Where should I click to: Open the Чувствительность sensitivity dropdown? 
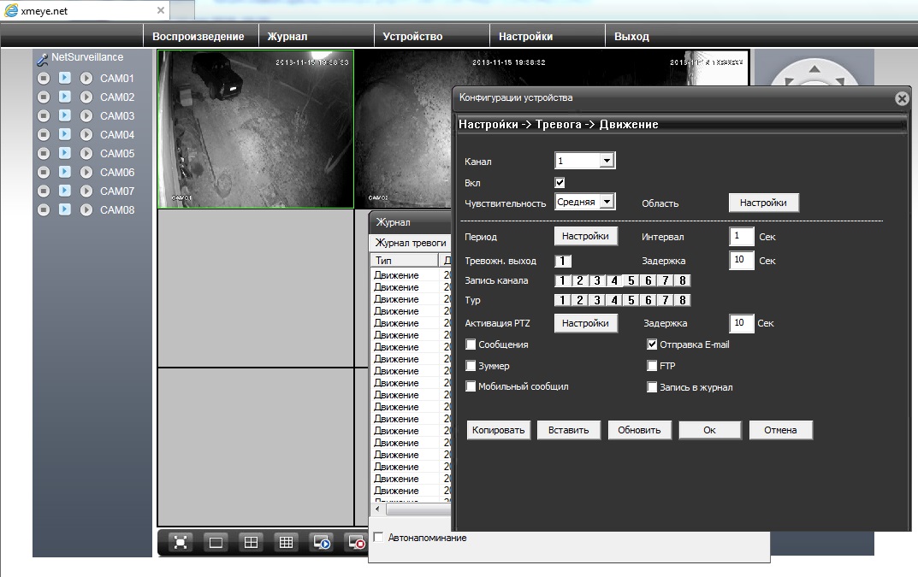tap(606, 202)
